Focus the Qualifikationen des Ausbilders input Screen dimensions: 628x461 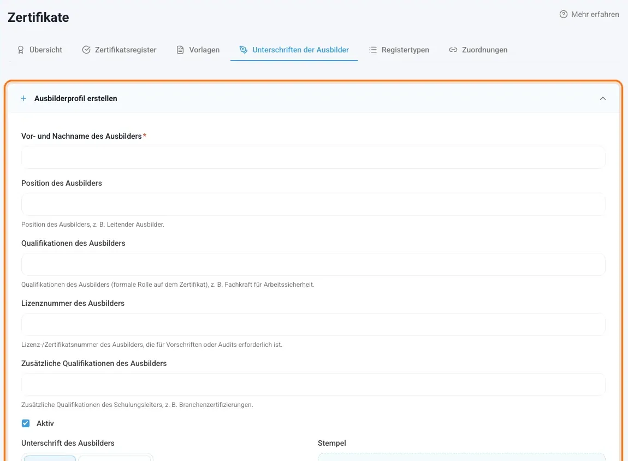[313, 264]
